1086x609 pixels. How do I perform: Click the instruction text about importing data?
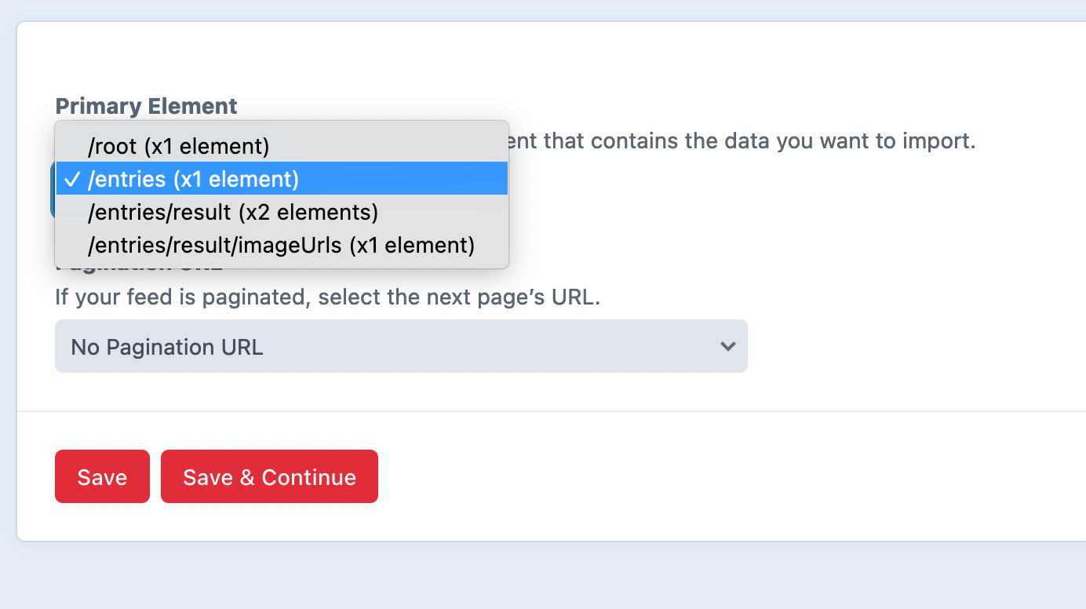pyautogui.click(x=745, y=140)
